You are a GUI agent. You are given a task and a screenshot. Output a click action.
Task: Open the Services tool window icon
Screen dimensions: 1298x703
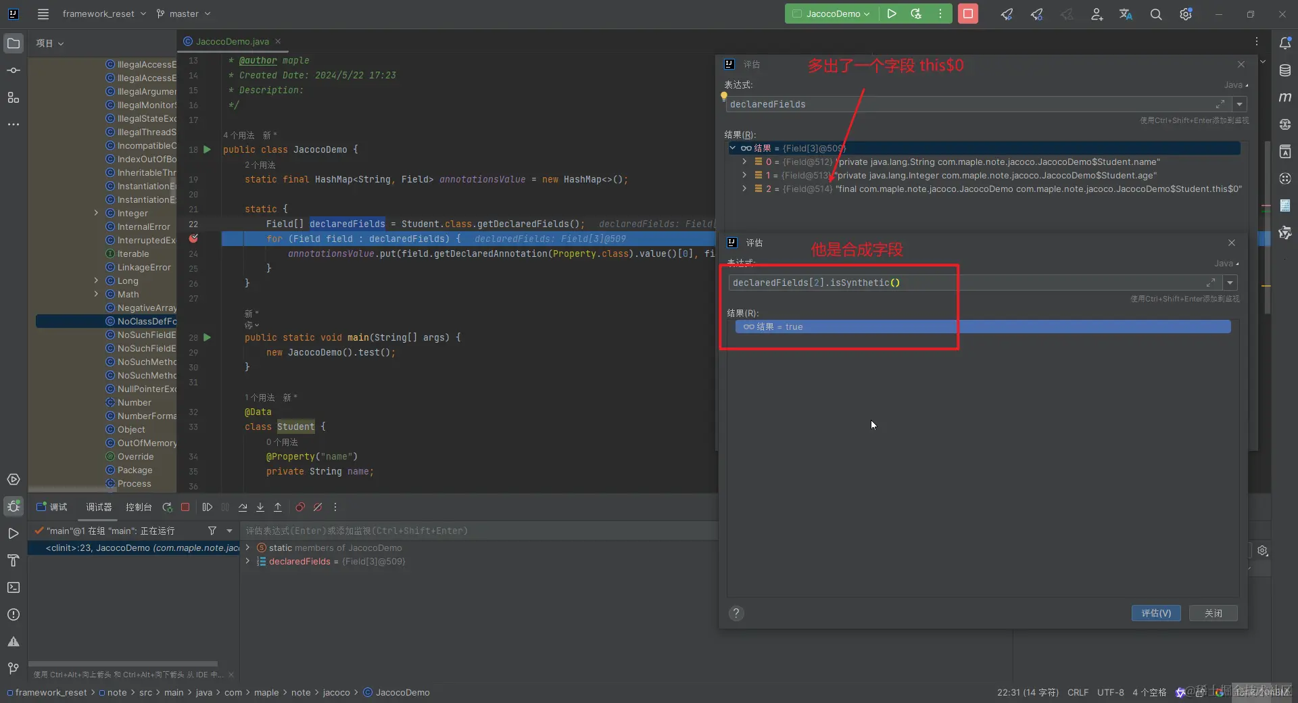click(14, 479)
